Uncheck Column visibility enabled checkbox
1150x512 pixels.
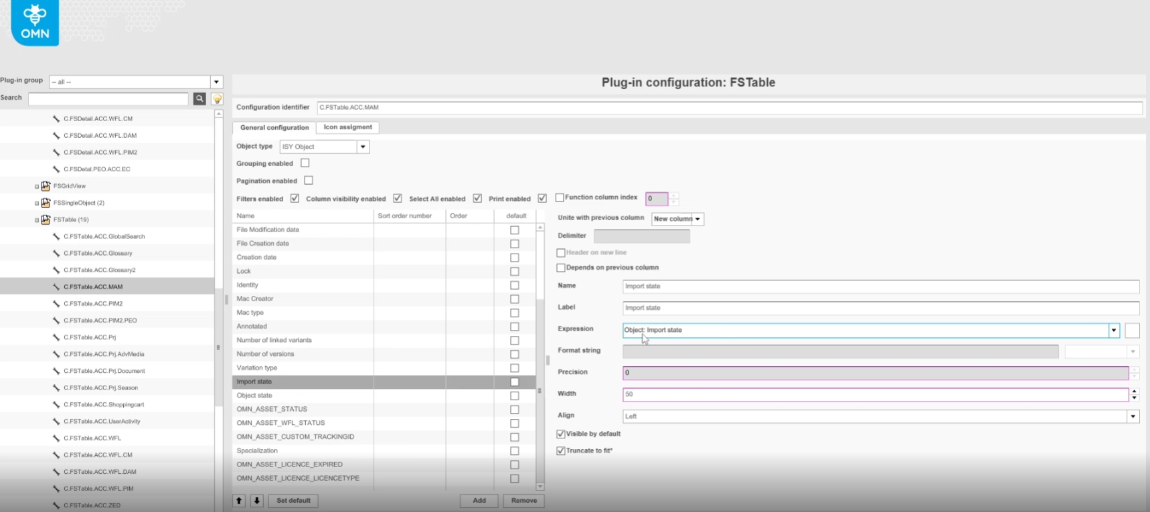click(398, 199)
